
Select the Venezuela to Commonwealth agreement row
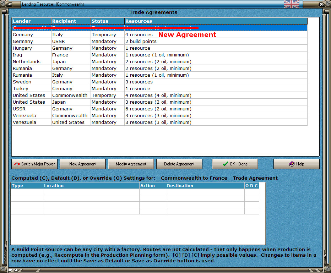pyautogui.click(x=159, y=116)
